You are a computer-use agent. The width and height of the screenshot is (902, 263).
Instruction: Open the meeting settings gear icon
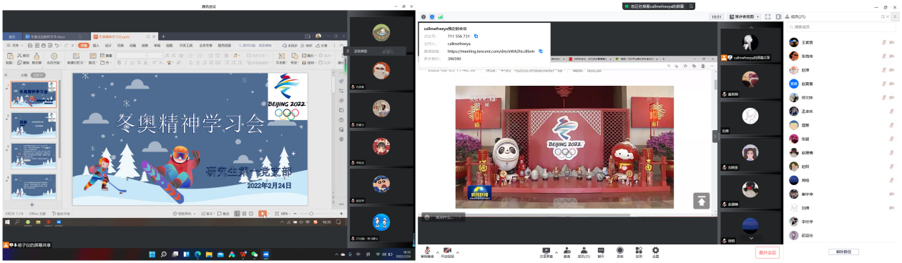(655, 252)
